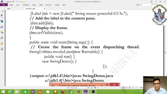This screenshot has width=167, height=94.
Task: Launch Internet Explorer from the taskbar
Action: [10, 92]
